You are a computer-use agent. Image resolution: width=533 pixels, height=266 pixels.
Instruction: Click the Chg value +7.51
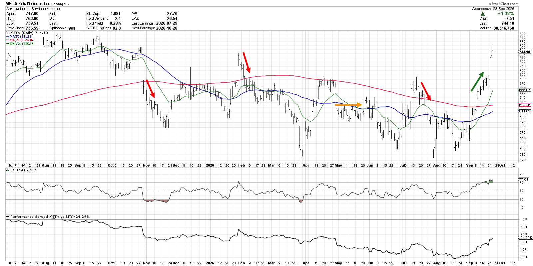pyautogui.click(x=509, y=19)
